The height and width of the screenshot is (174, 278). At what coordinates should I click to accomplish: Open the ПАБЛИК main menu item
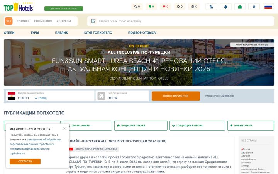point(61,32)
